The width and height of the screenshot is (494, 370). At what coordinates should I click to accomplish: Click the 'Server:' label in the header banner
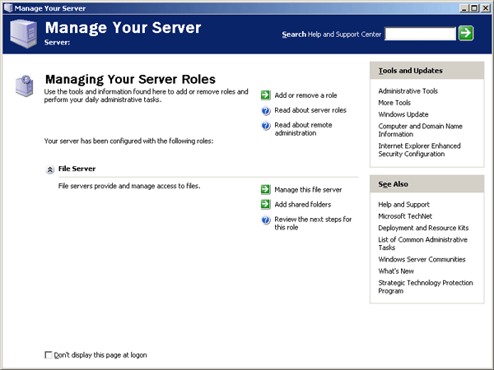[57, 43]
